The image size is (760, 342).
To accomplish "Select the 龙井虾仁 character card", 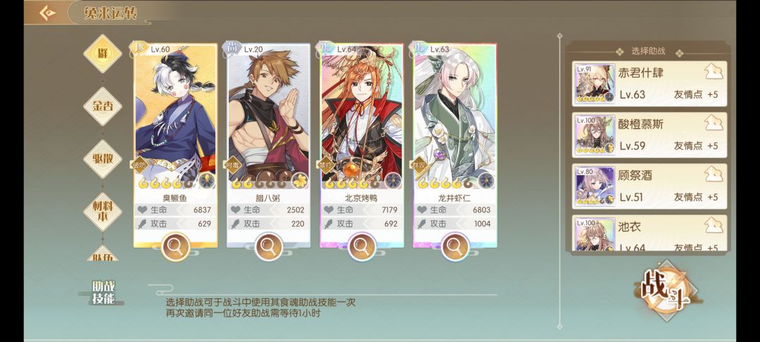I will [455, 146].
